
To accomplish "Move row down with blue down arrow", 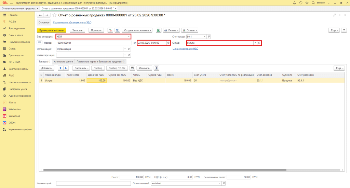I will [x=66, y=68].
